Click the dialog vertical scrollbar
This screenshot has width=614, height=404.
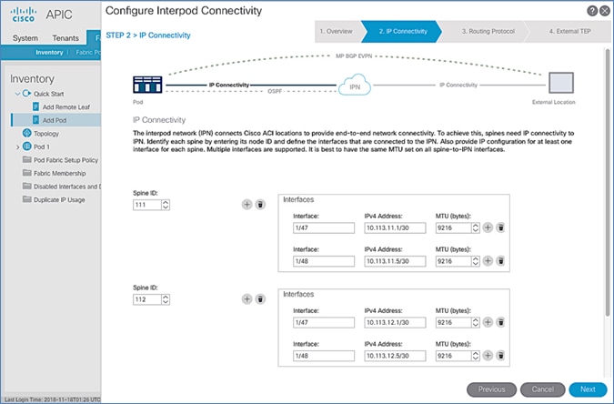[608, 182]
